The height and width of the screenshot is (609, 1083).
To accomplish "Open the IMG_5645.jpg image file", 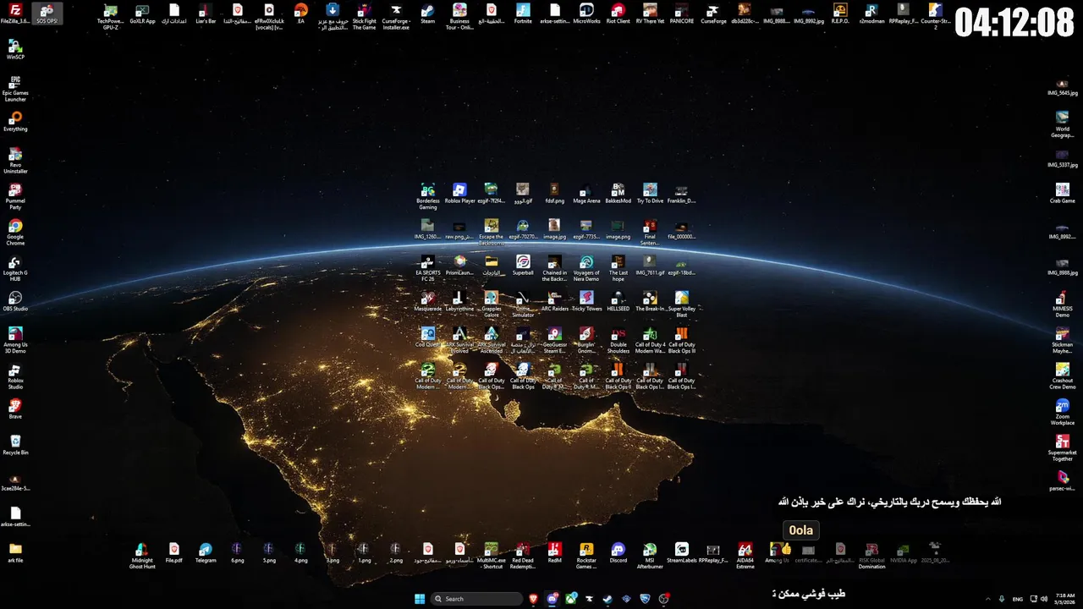I will click(1063, 85).
